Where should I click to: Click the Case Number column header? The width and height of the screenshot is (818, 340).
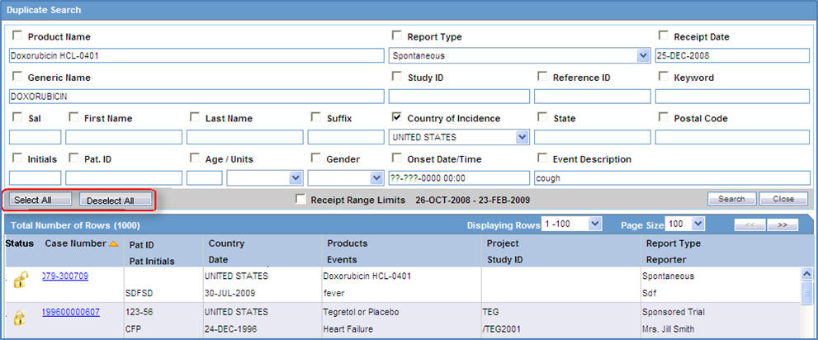75,243
